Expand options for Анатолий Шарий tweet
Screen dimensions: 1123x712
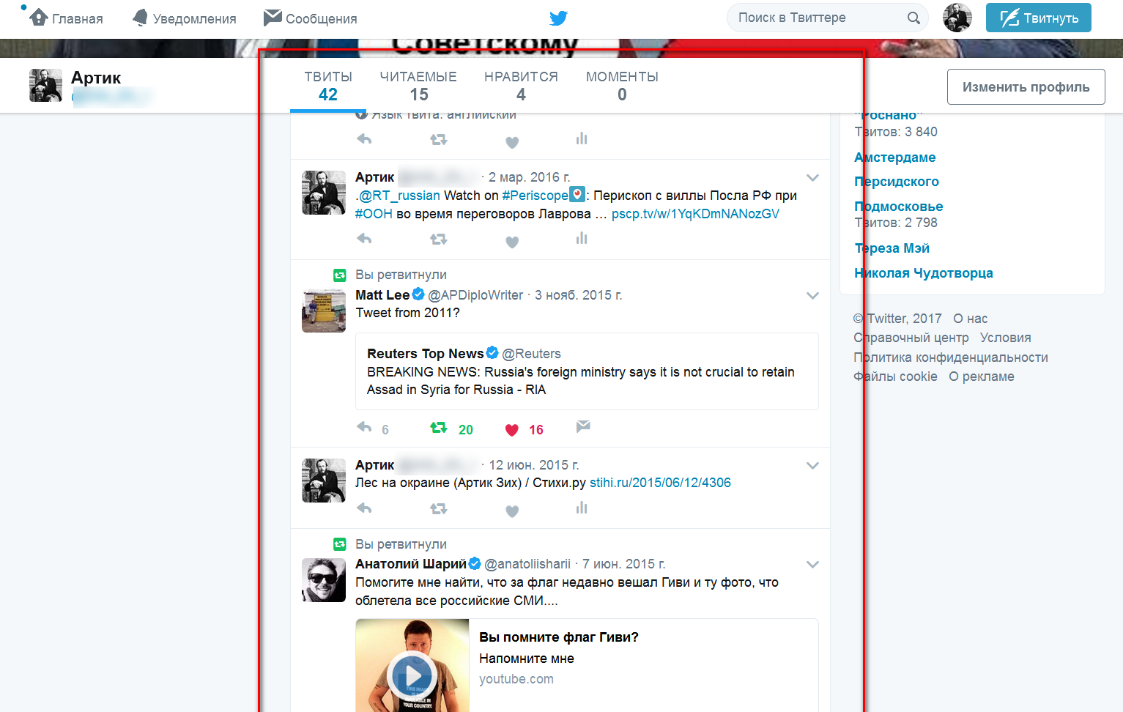tap(812, 564)
